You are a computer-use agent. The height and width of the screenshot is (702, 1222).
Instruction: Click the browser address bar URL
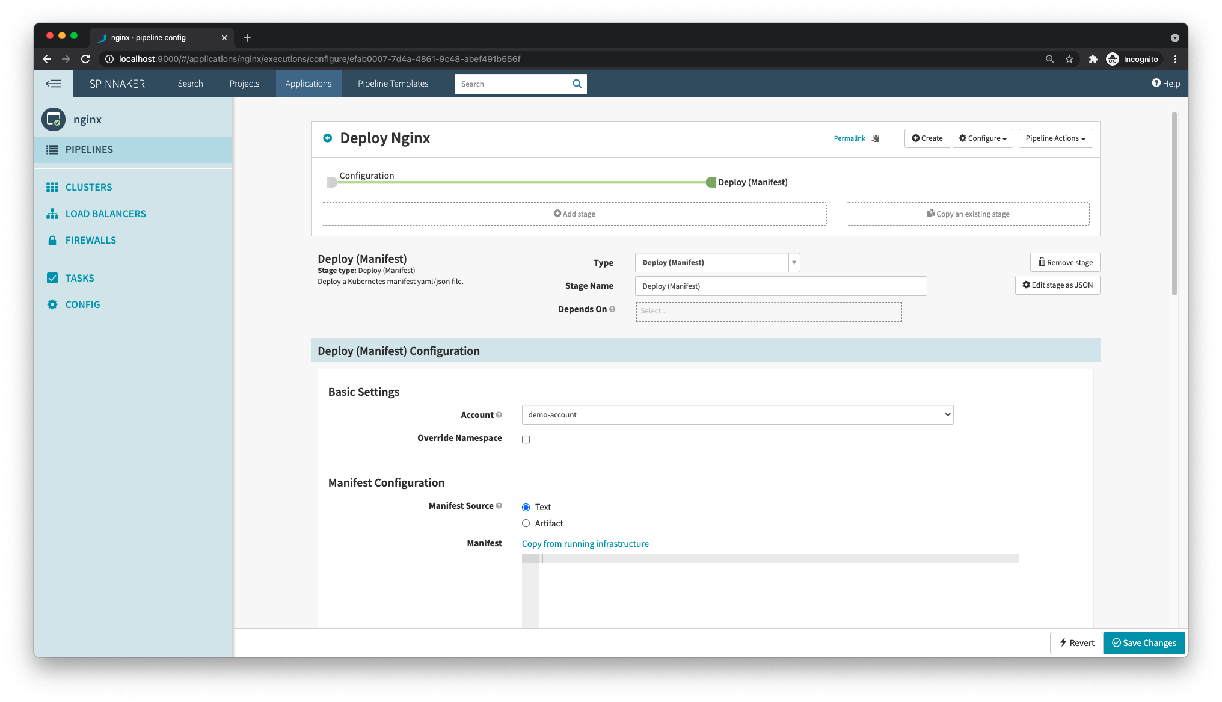pyautogui.click(x=319, y=59)
